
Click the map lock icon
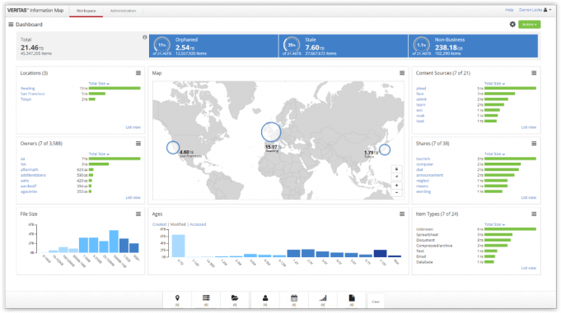[396, 168]
